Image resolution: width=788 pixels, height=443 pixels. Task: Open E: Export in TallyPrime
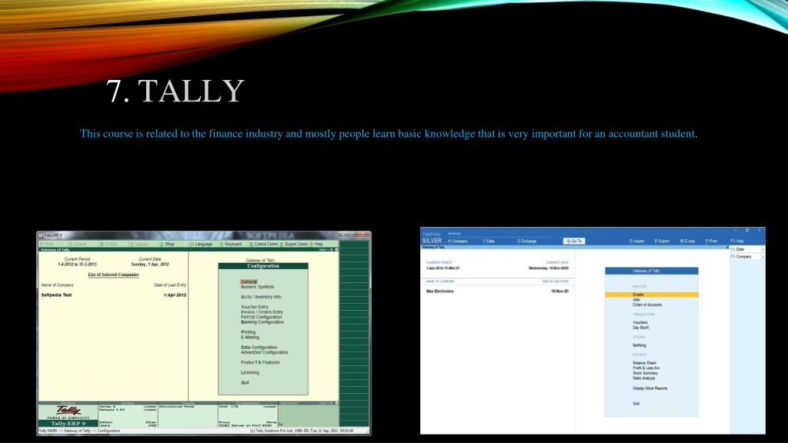pyautogui.click(x=662, y=241)
